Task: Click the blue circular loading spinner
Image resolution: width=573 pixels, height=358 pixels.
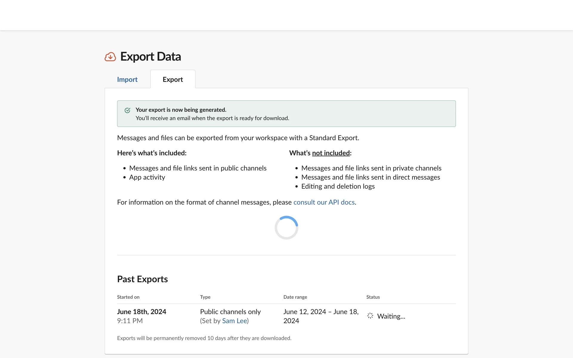Action: 286,228
